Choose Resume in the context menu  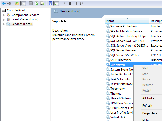(x=148, y=85)
